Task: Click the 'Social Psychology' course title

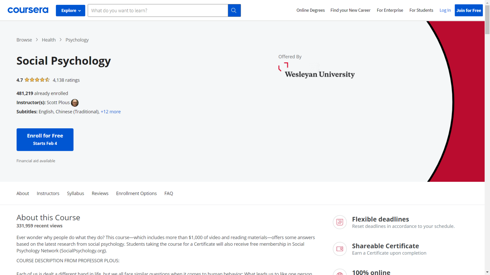Action: [64, 61]
